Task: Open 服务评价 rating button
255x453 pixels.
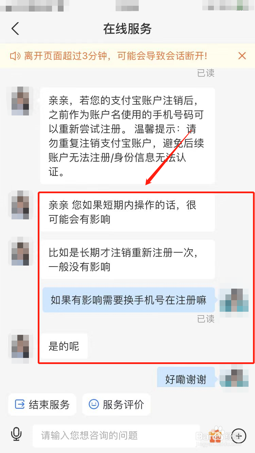Action: tap(116, 404)
